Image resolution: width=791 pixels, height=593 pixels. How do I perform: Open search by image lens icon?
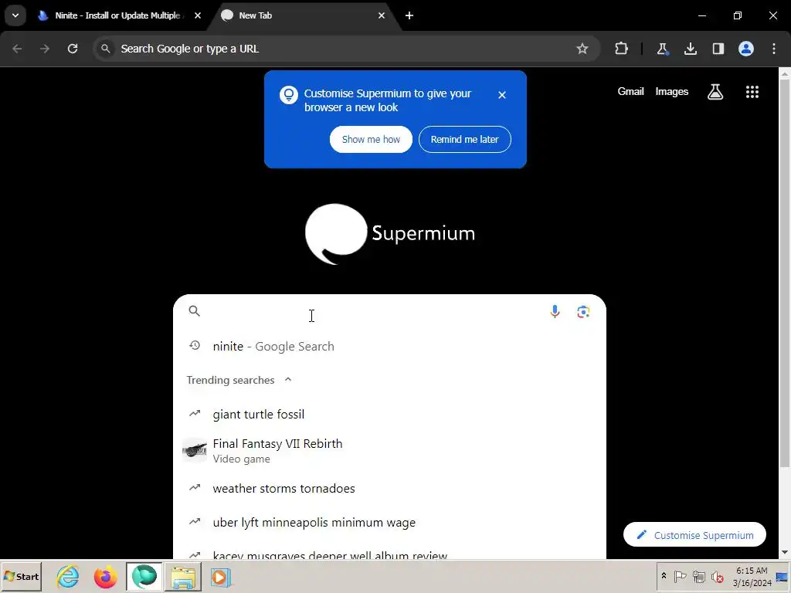click(x=583, y=312)
